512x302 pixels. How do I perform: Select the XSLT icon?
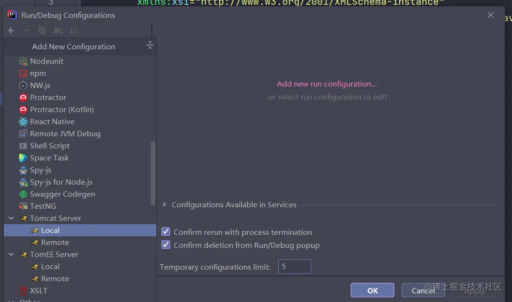tap(23, 290)
